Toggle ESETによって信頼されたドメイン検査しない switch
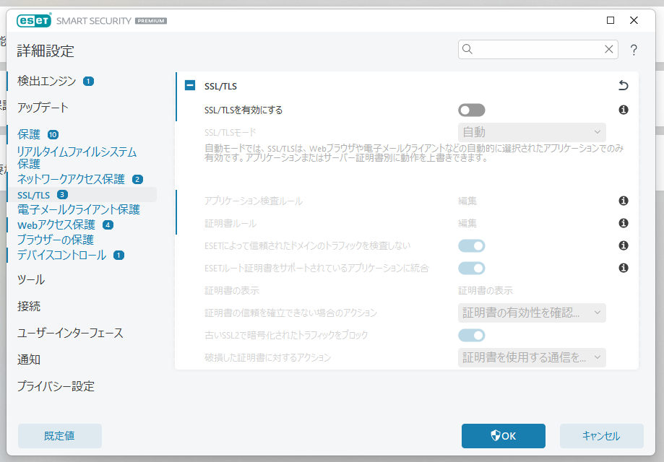Image resolution: width=664 pixels, height=462 pixels. pos(471,246)
